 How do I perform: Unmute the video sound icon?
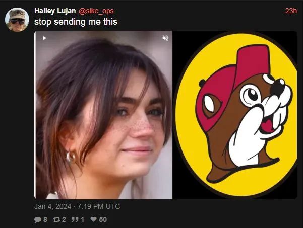pyautogui.click(x=165, y=38)
